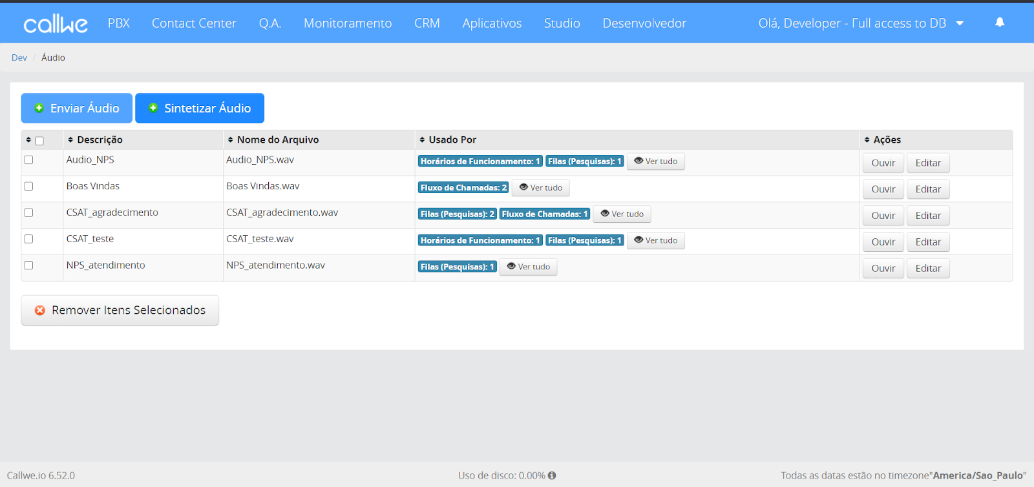Open the Studio menu

click(562, 23)
